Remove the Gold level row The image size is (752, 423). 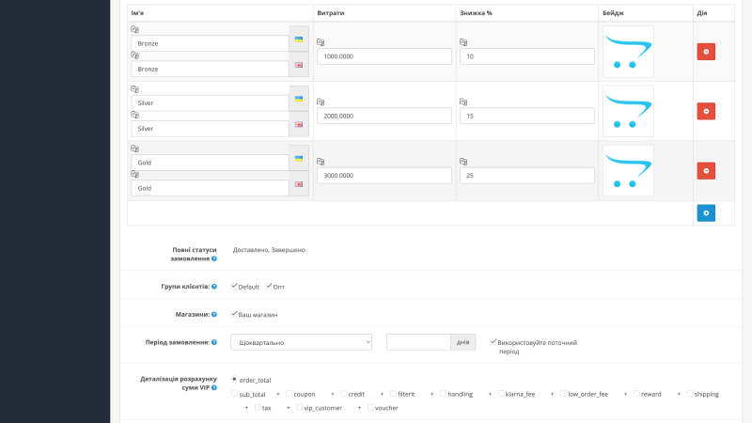pos(706,171)
